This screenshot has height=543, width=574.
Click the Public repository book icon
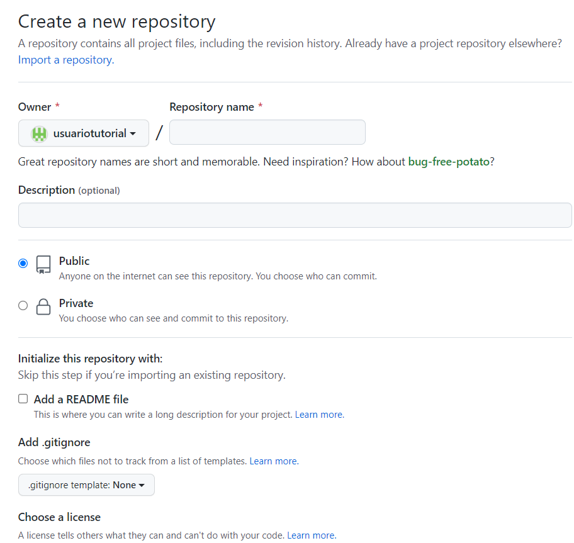(43, 264)
